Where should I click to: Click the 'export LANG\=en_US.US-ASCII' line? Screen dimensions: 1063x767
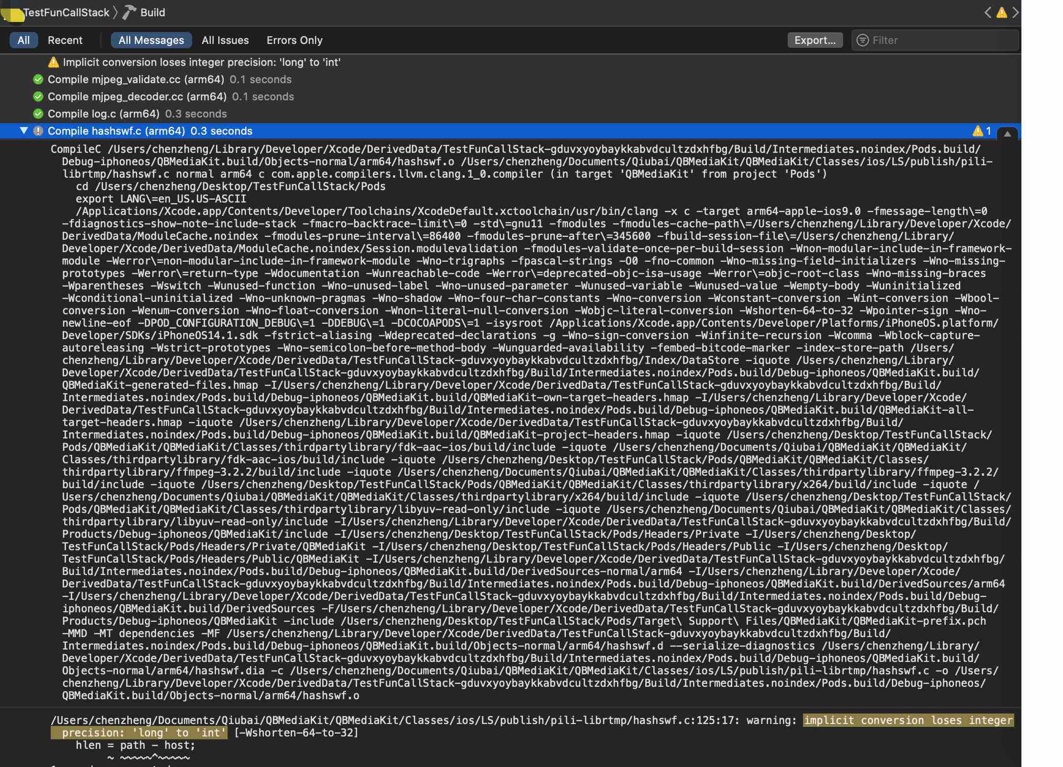point(161,199)
